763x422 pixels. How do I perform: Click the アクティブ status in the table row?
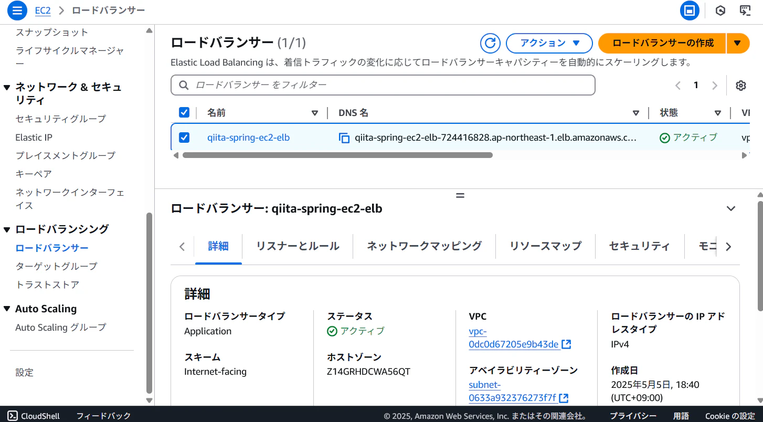pos(688,138)
